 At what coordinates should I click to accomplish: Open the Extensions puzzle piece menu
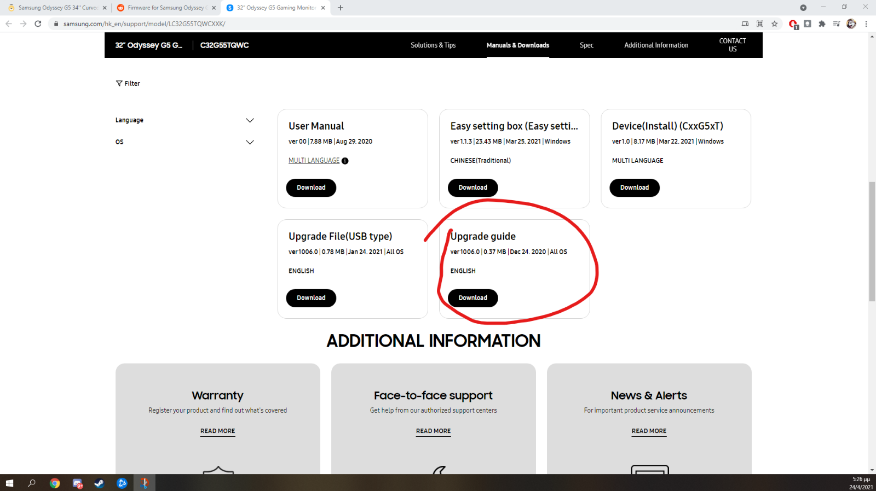tap(822, 24)
